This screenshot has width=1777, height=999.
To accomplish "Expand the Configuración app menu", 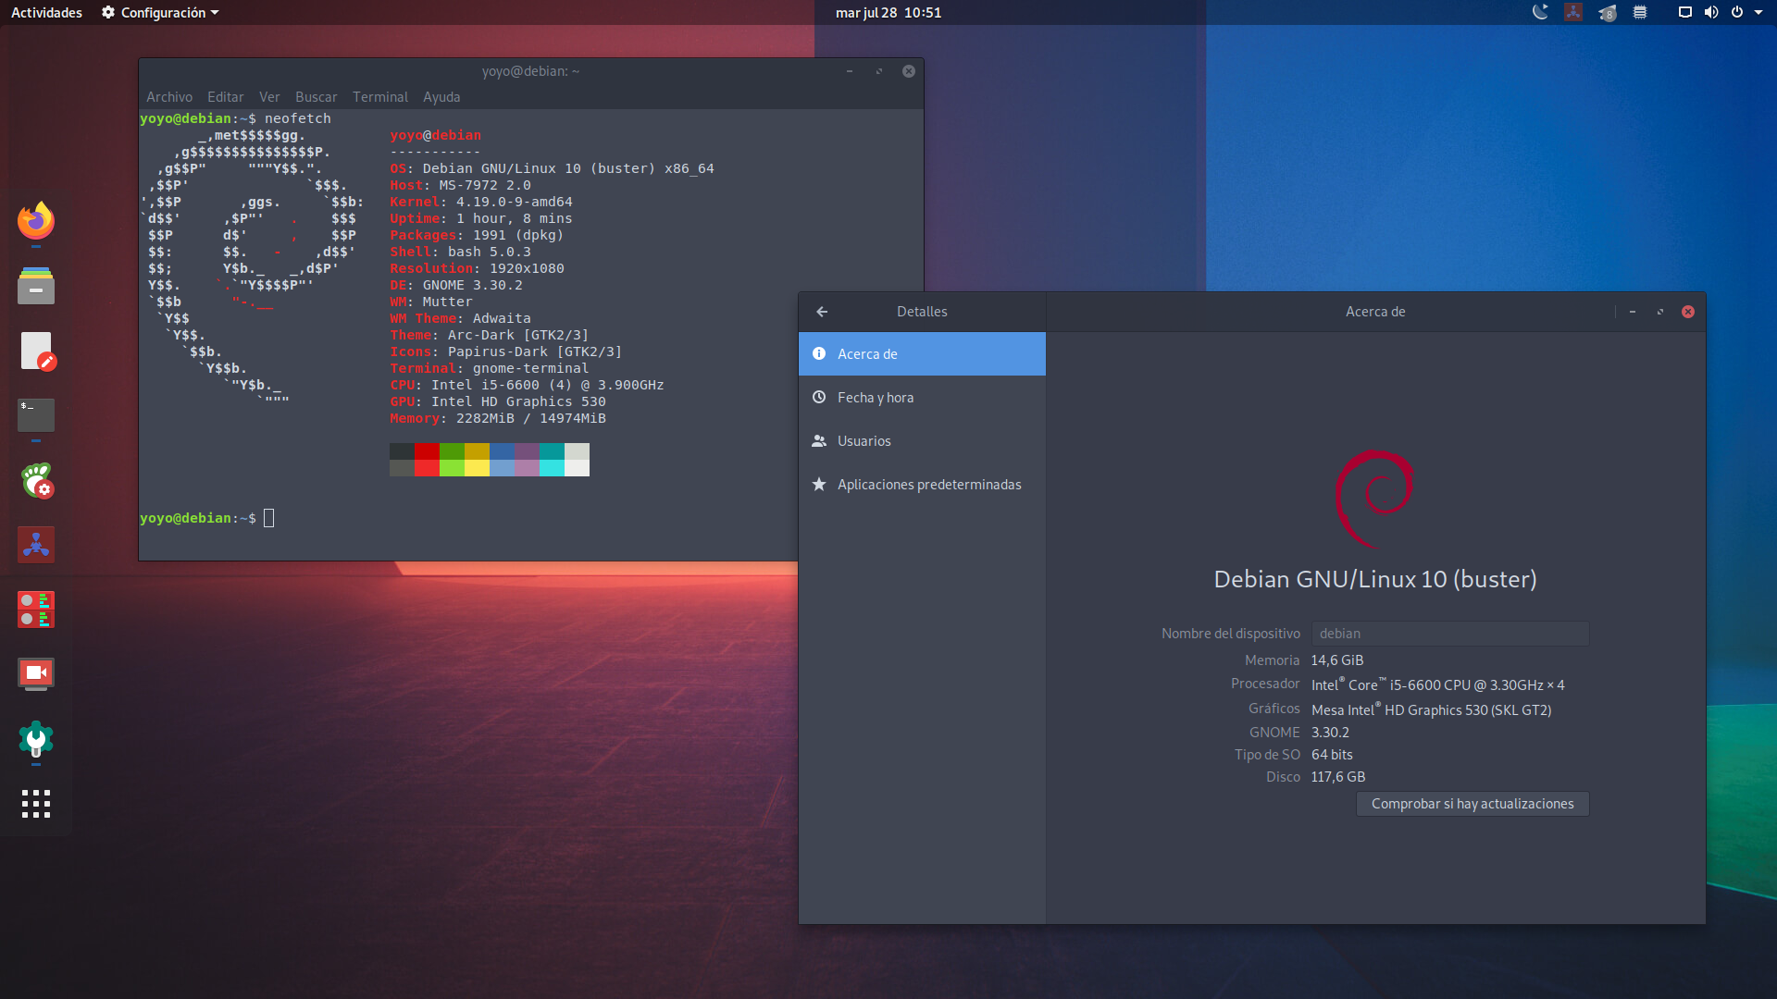I will click(x=161, y=12).
